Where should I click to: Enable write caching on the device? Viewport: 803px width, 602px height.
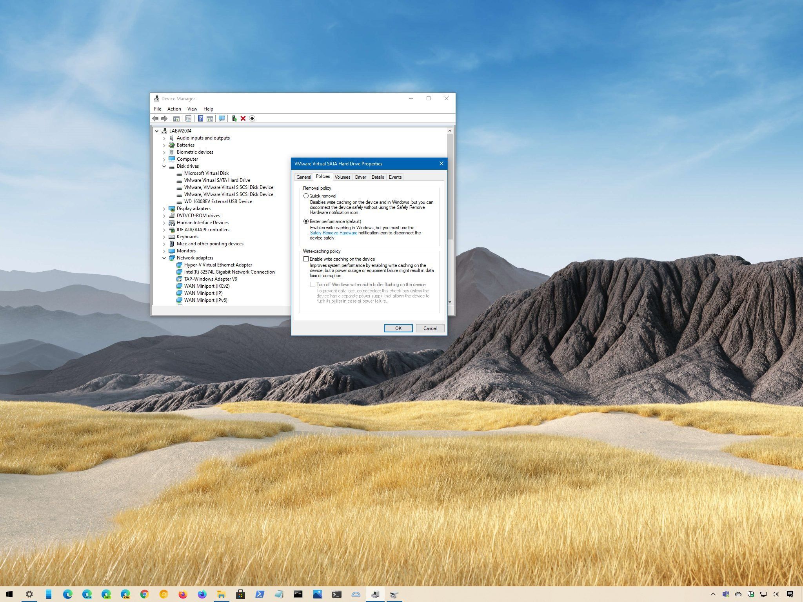tap(306, 259)
